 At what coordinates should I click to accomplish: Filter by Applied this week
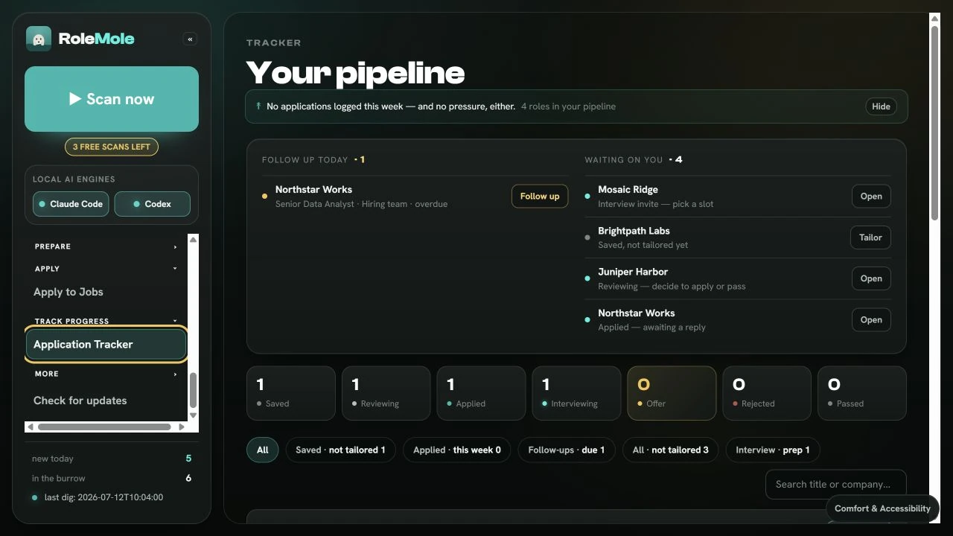coord(457,450)
